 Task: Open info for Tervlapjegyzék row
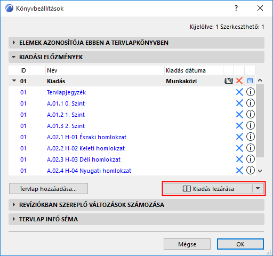click(251, 92)
